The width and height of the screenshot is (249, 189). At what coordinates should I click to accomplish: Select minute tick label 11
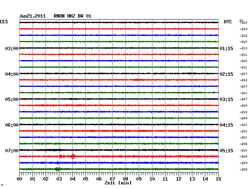pyautogui.click(x=165, y=179)
